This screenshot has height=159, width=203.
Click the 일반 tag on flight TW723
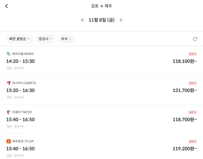tap(9, 126)
